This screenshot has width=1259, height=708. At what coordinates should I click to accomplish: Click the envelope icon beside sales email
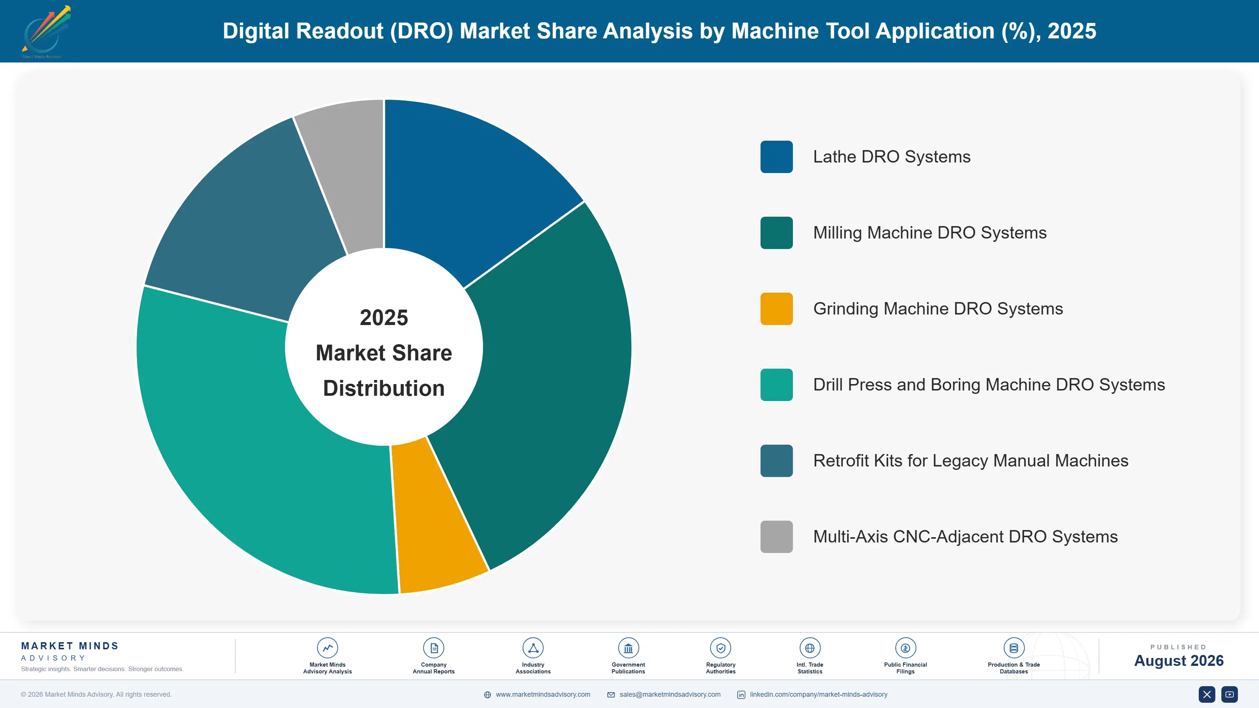pyautogui.click(x=611, y=695)
